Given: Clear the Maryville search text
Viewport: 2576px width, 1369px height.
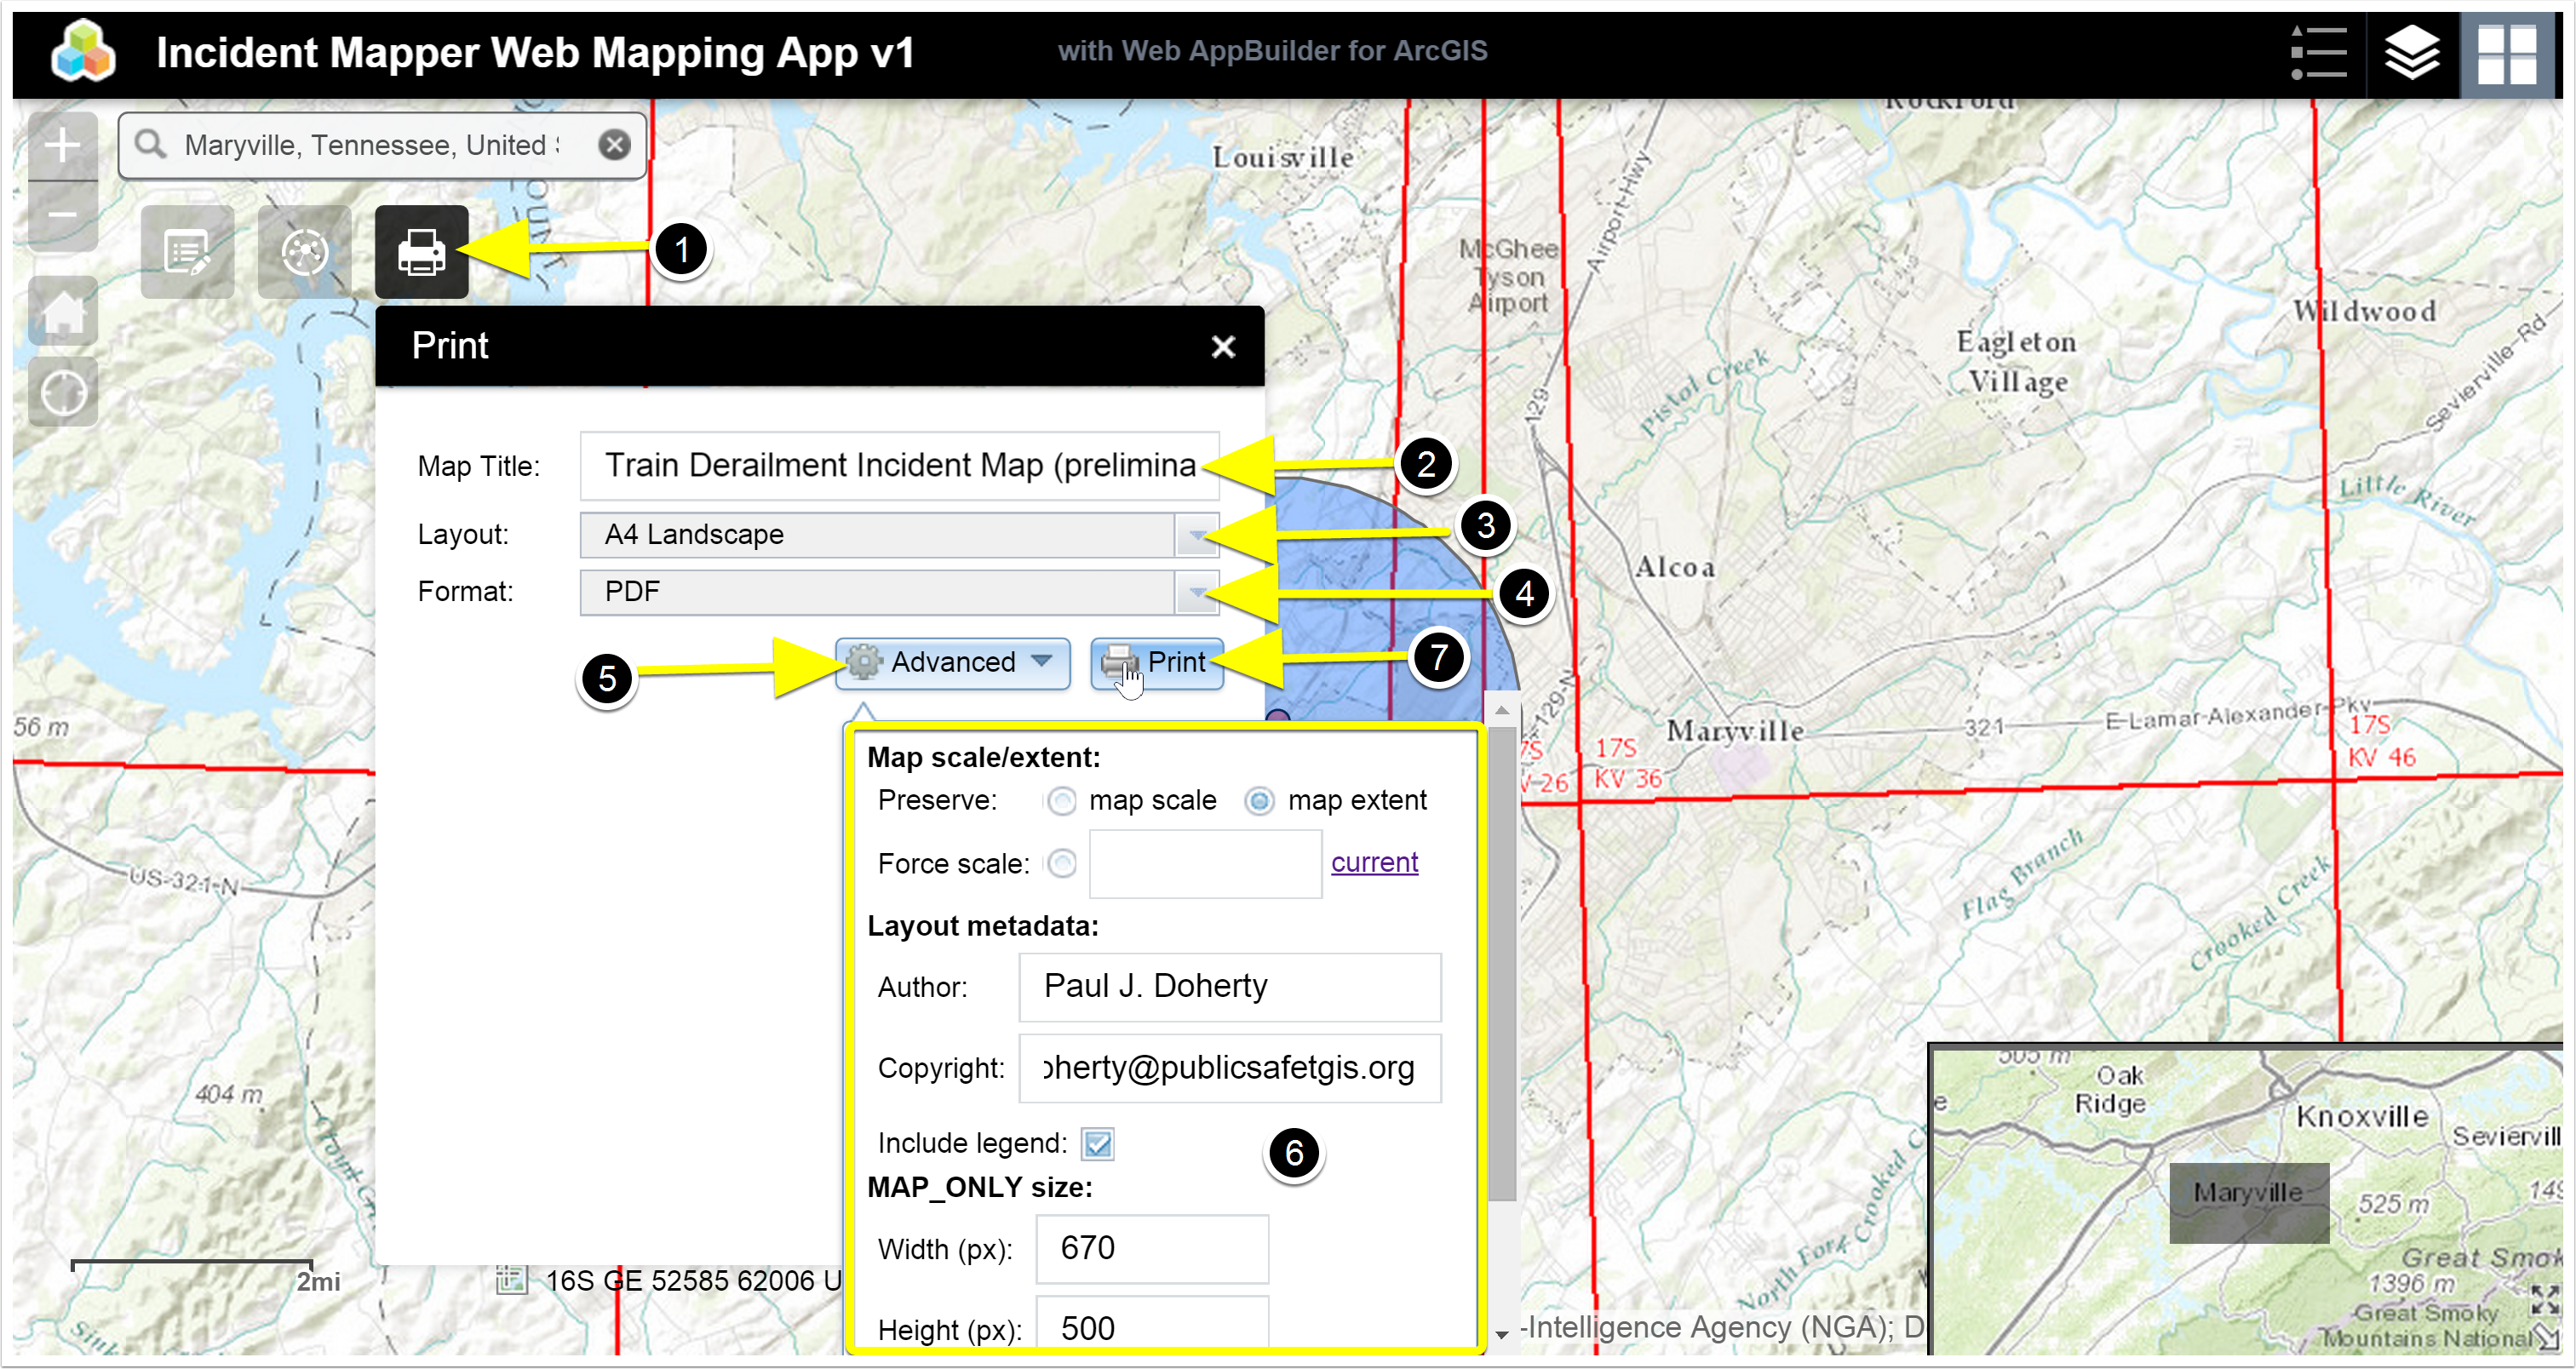Looking at the screenshot, I should point(614,145).
